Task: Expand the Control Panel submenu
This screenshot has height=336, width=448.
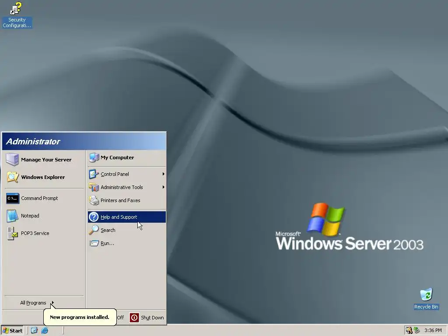Action: [x=126, y=174]
